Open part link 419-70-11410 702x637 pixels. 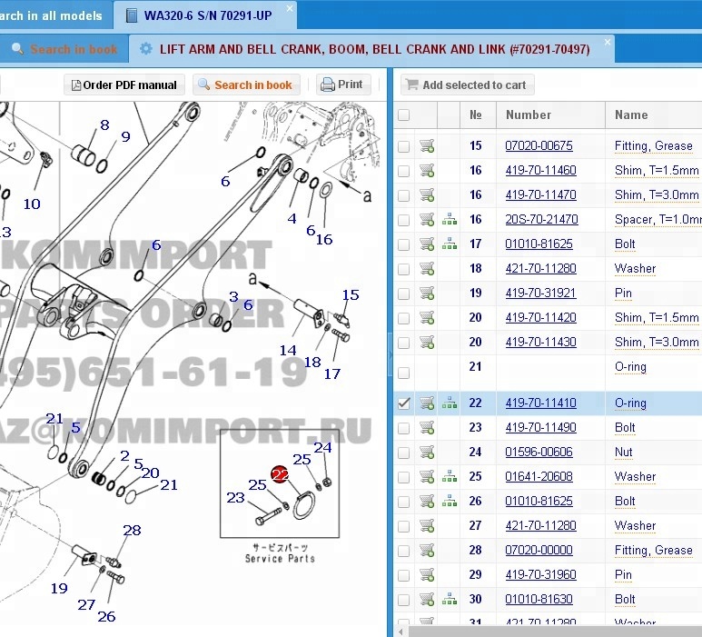tap(540, 403)
